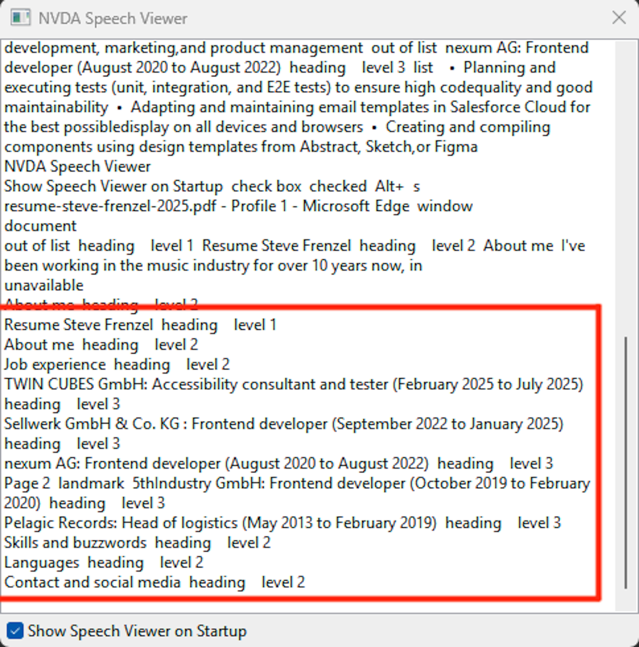
Task: Place cursor on 'Job experience' heading line
Action: pos(55,365)
